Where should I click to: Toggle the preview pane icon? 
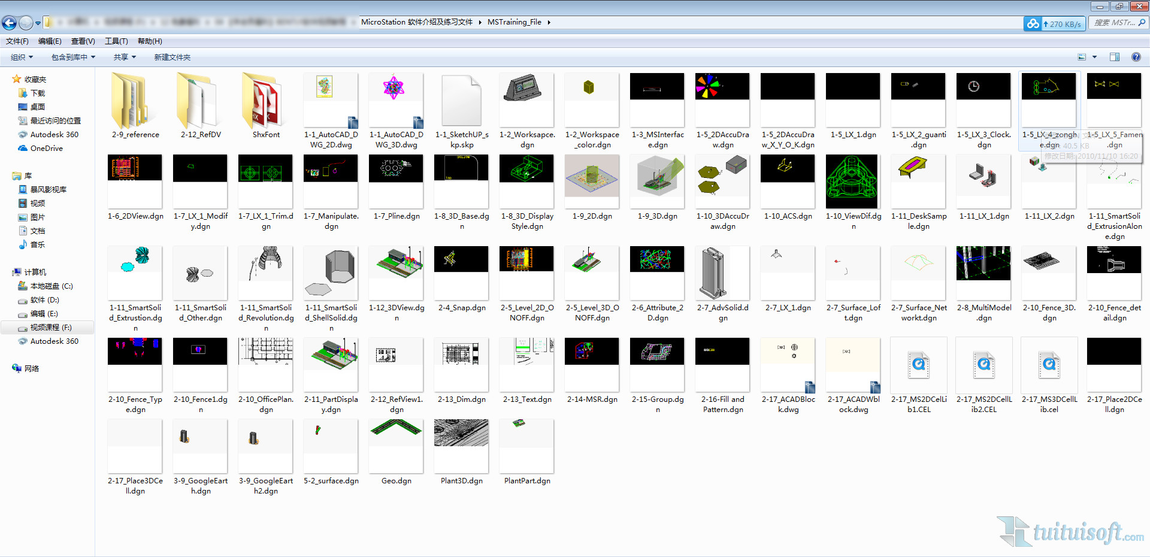1115,57
